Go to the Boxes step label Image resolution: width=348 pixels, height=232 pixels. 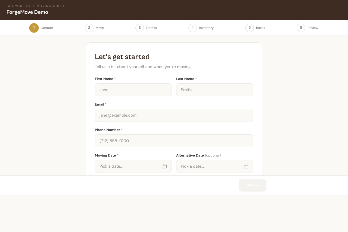click(x=260, y=28)
